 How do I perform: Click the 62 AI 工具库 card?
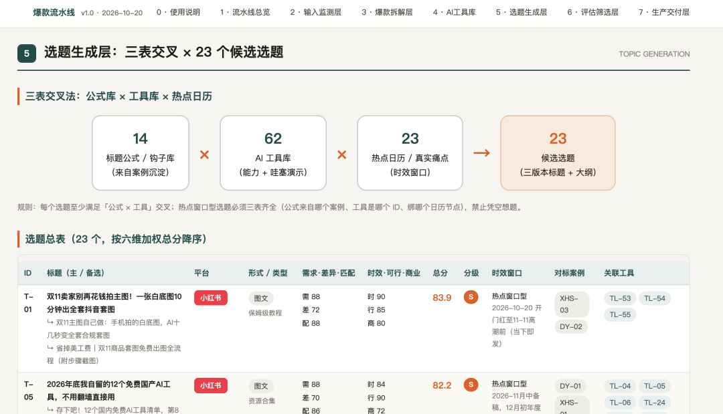[273, 153]
